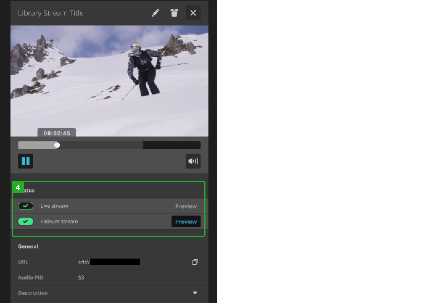Click the green checkmark beside Failover stream
This screenshot has height=303, width=435.
(26, 221)
